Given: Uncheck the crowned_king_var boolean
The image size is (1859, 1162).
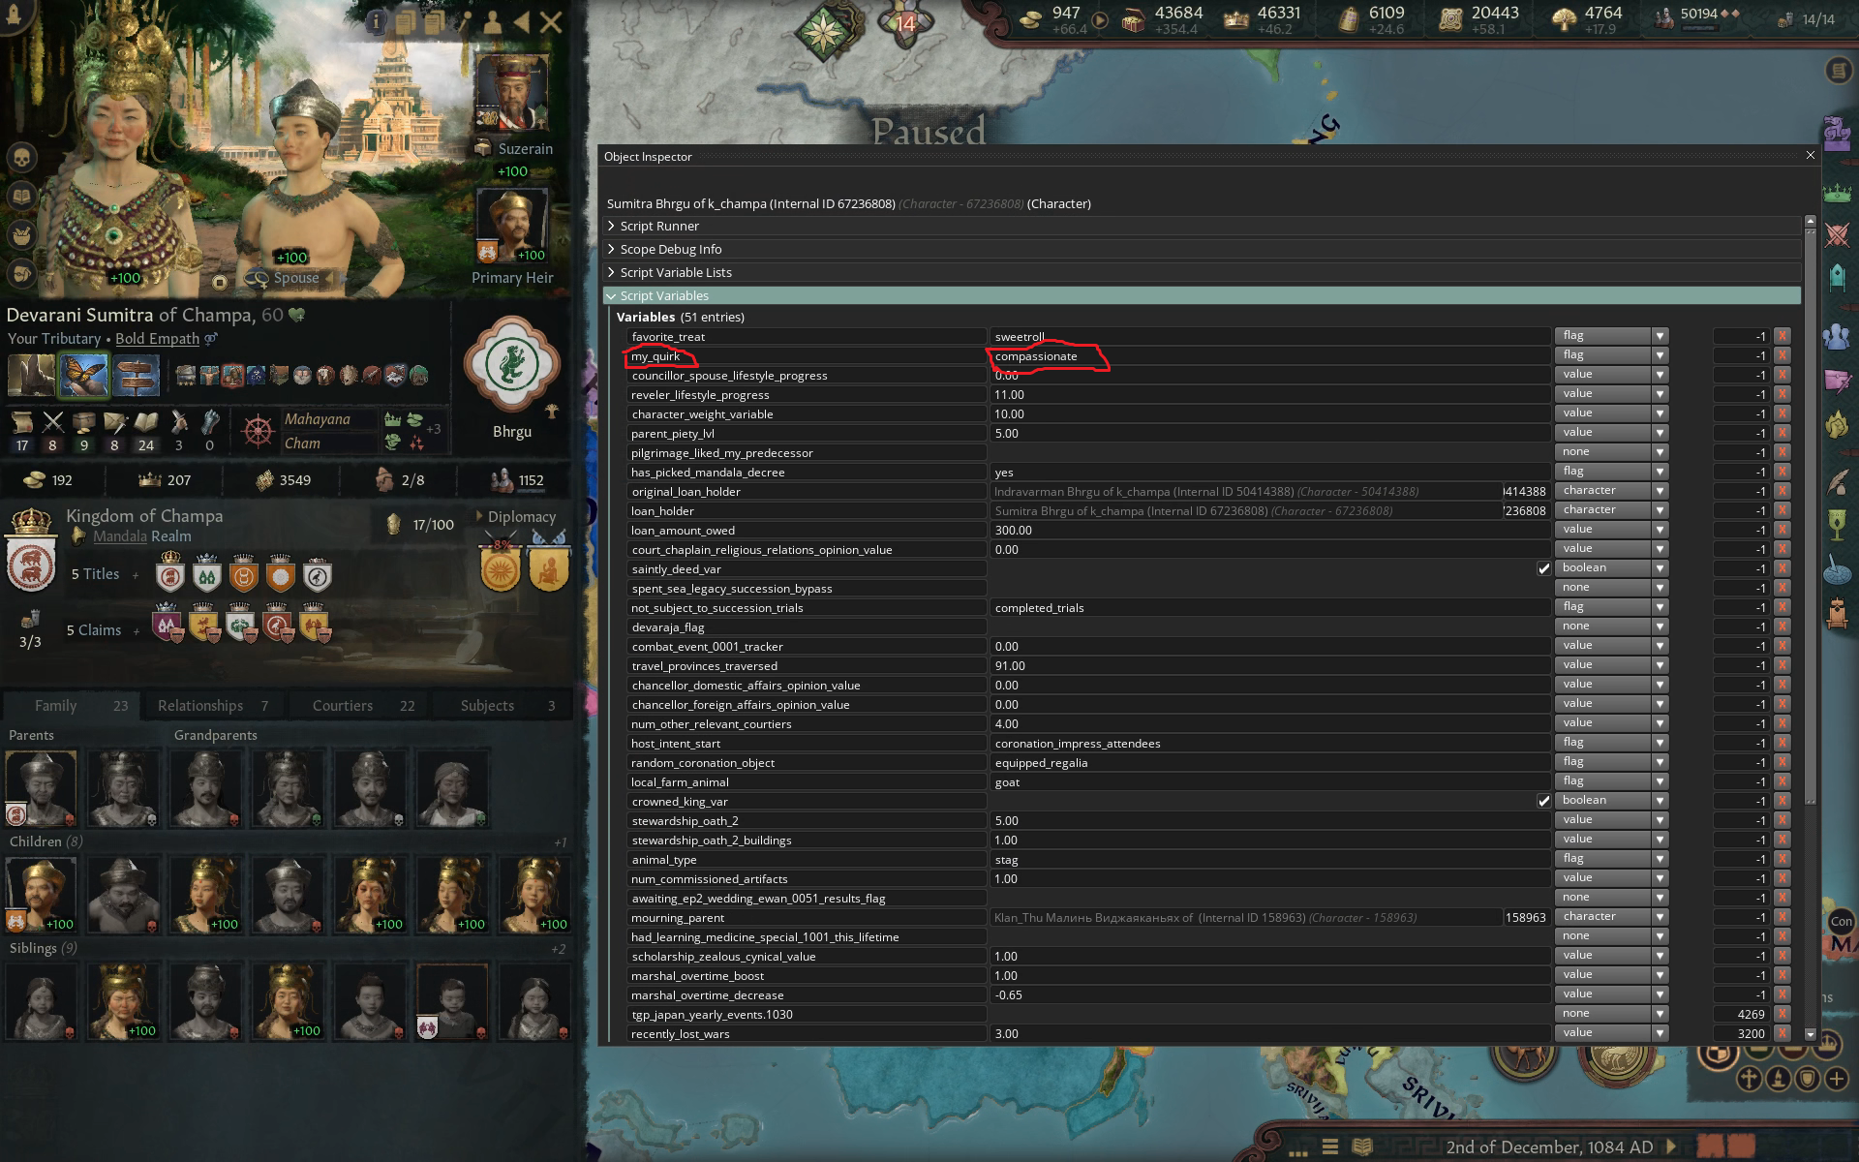Looking at the screenshot, I should tap(1543, 801).
